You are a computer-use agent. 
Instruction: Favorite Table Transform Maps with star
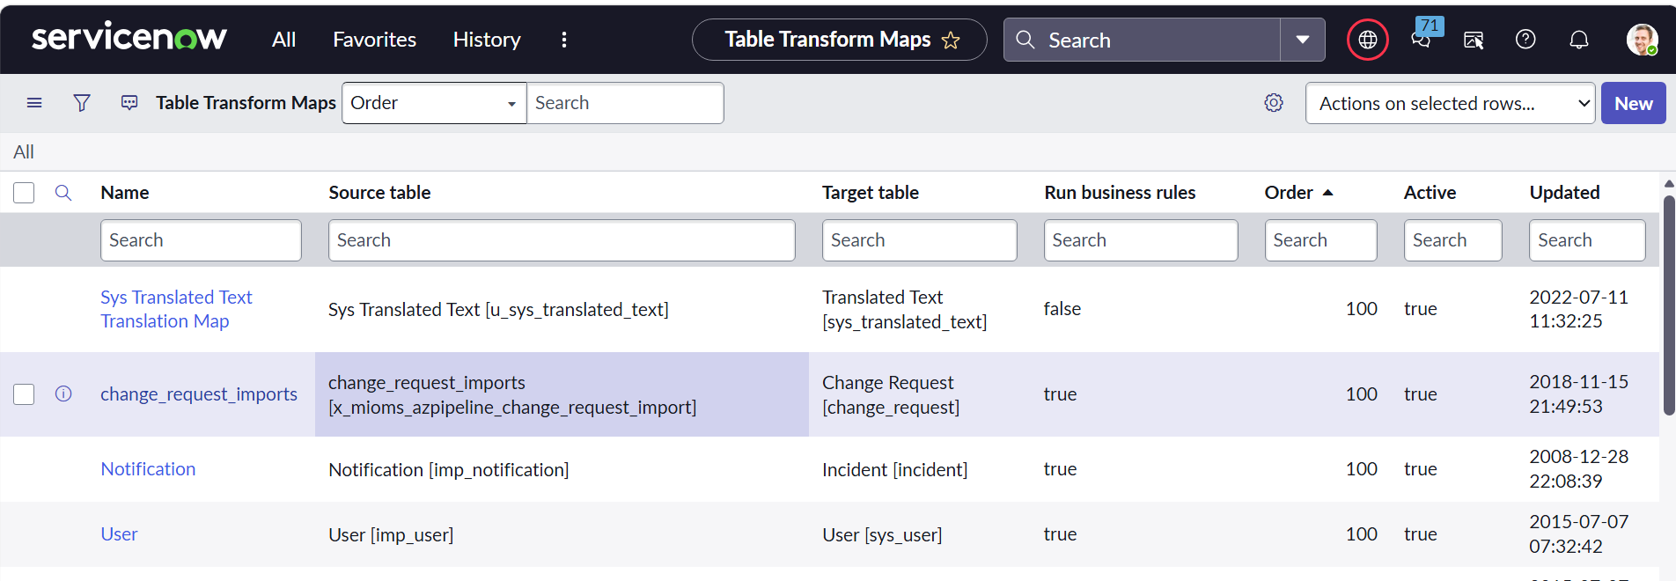coord(951,40)
